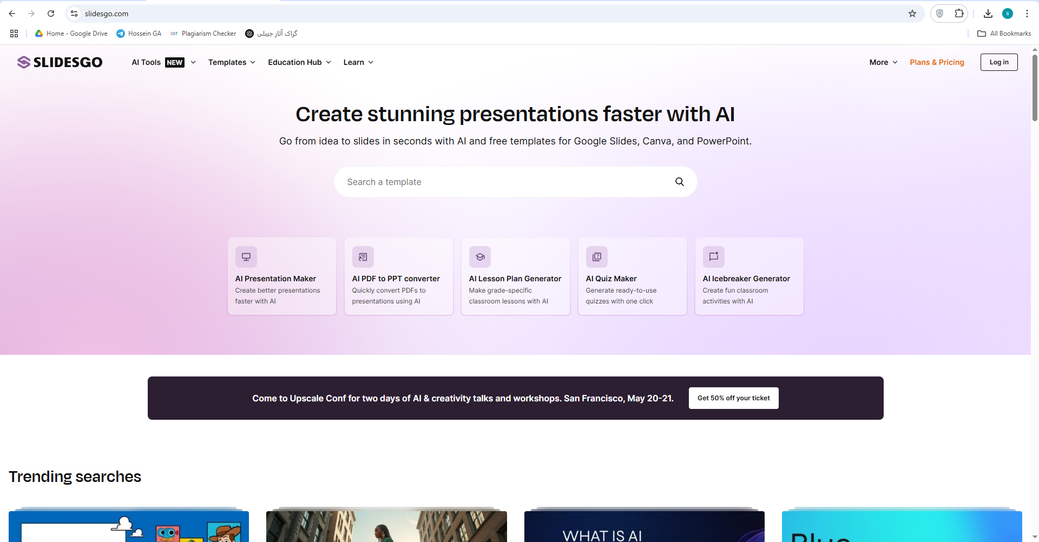The width and height of the screenshot is (1039, 542).
Task: Click the browser back arrow
Action: tap(12, 14)
